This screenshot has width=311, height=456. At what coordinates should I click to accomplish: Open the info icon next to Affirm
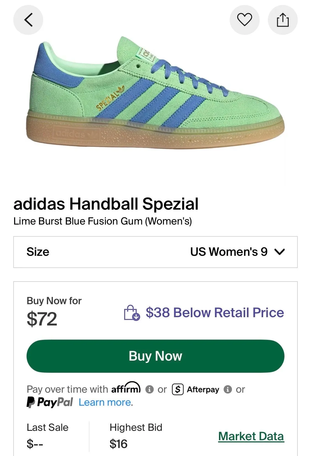149,389
